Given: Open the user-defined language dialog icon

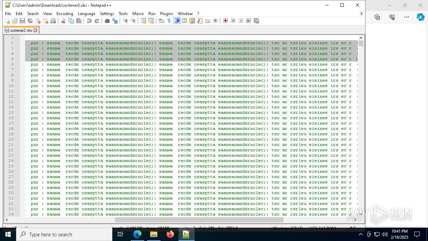Looking at the screenshot, I should 184,21.
